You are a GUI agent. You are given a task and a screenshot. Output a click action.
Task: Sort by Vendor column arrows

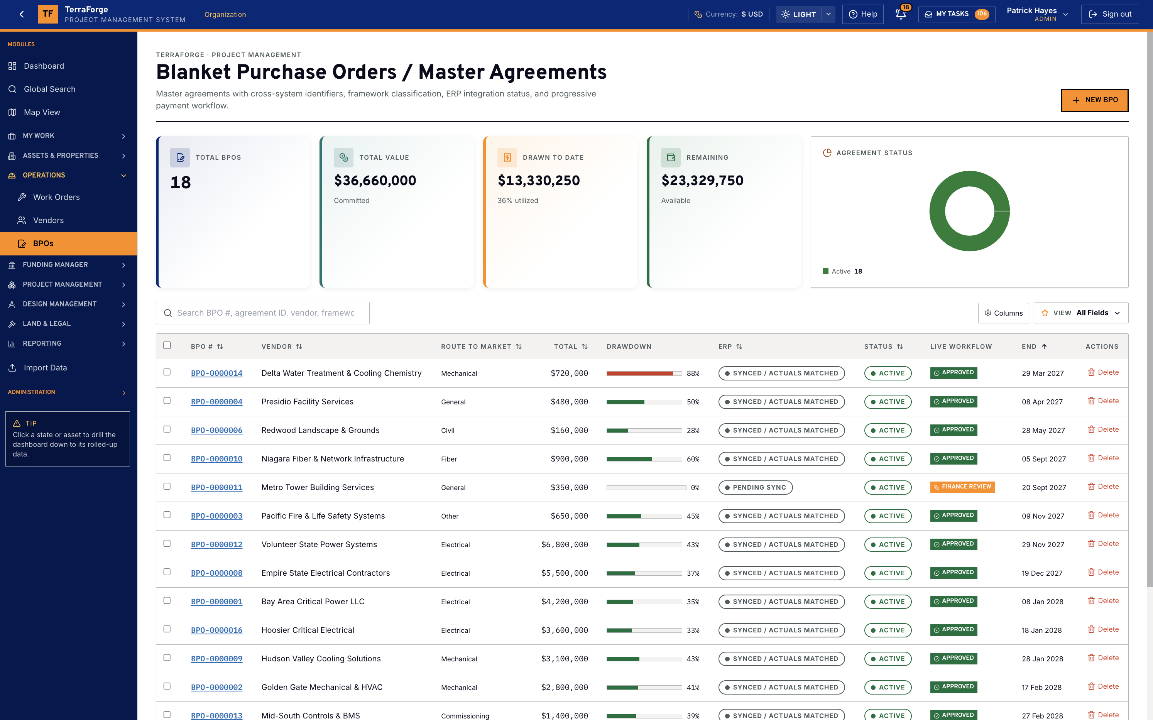click(x=299, y=346)
